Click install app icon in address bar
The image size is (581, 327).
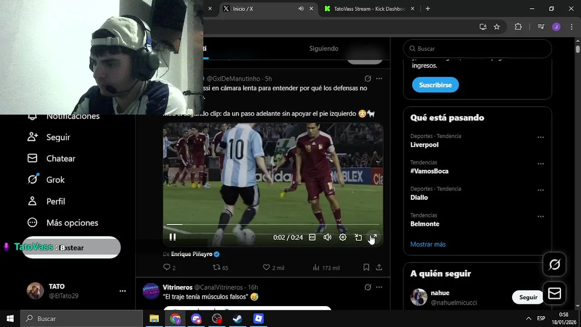483,27
